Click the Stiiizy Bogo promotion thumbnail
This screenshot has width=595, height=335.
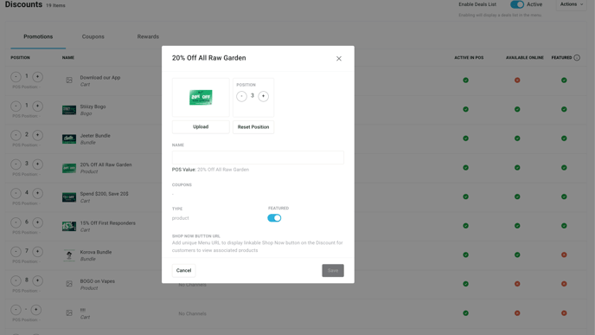pos(69,110)
